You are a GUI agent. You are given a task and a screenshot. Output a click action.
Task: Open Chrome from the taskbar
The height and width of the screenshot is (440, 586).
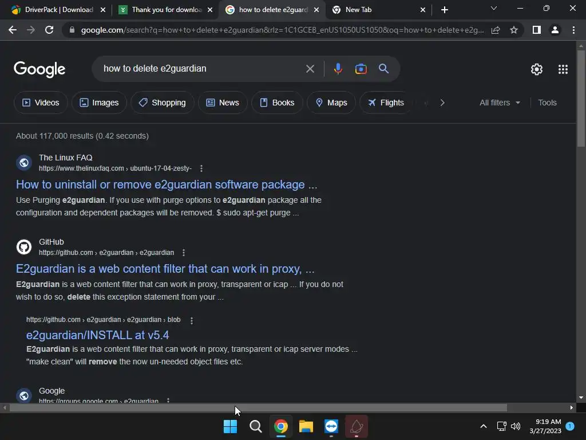280,426
